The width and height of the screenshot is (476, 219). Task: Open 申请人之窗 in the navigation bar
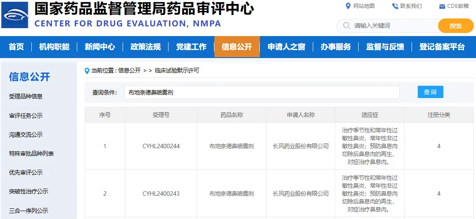coord(286,47)
